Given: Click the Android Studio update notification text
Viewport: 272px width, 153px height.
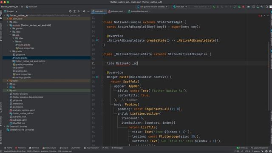Looking at the screenshot, I should click(38, 151).
